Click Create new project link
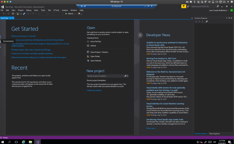Screen dimensions: 234x144 click(95, 90)
